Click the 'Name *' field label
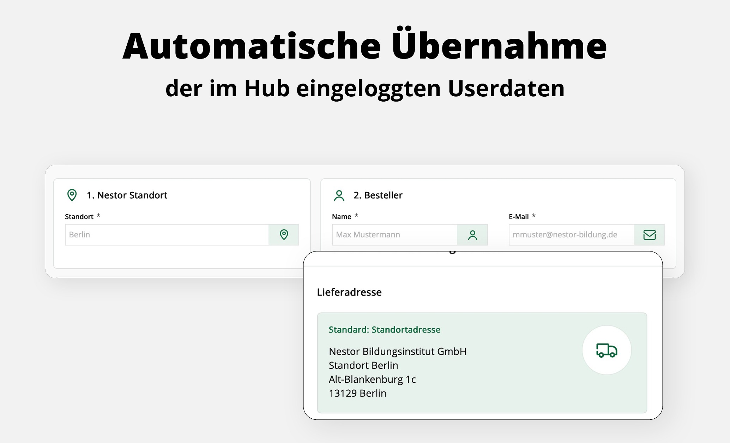Image resolution: width=730 pixels, height=443 pixels. pos(345,217)
